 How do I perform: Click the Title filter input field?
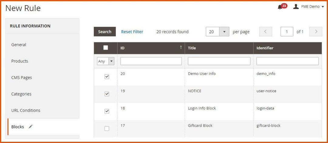[219, 61]
